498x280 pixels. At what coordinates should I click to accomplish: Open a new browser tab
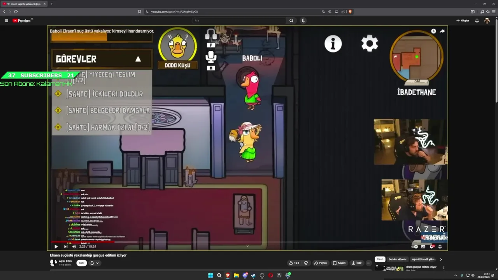coord(51,4)
